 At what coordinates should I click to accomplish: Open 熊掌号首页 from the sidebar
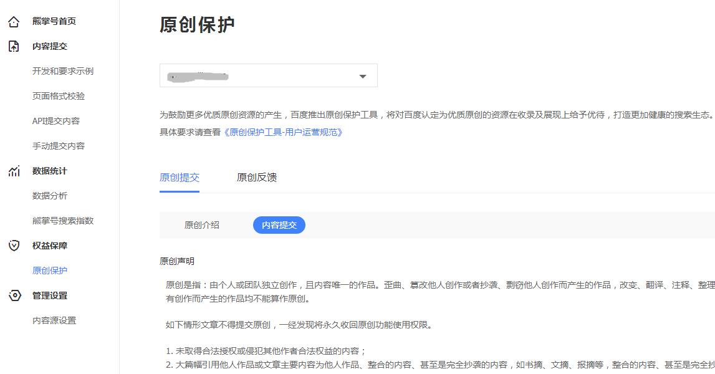click(x=53, y=21)
